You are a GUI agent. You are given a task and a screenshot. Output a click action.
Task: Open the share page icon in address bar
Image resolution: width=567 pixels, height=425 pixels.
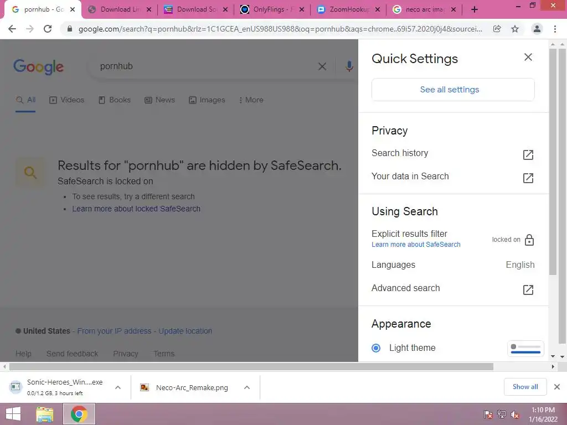pyautogui.click(x=497, y=29)
